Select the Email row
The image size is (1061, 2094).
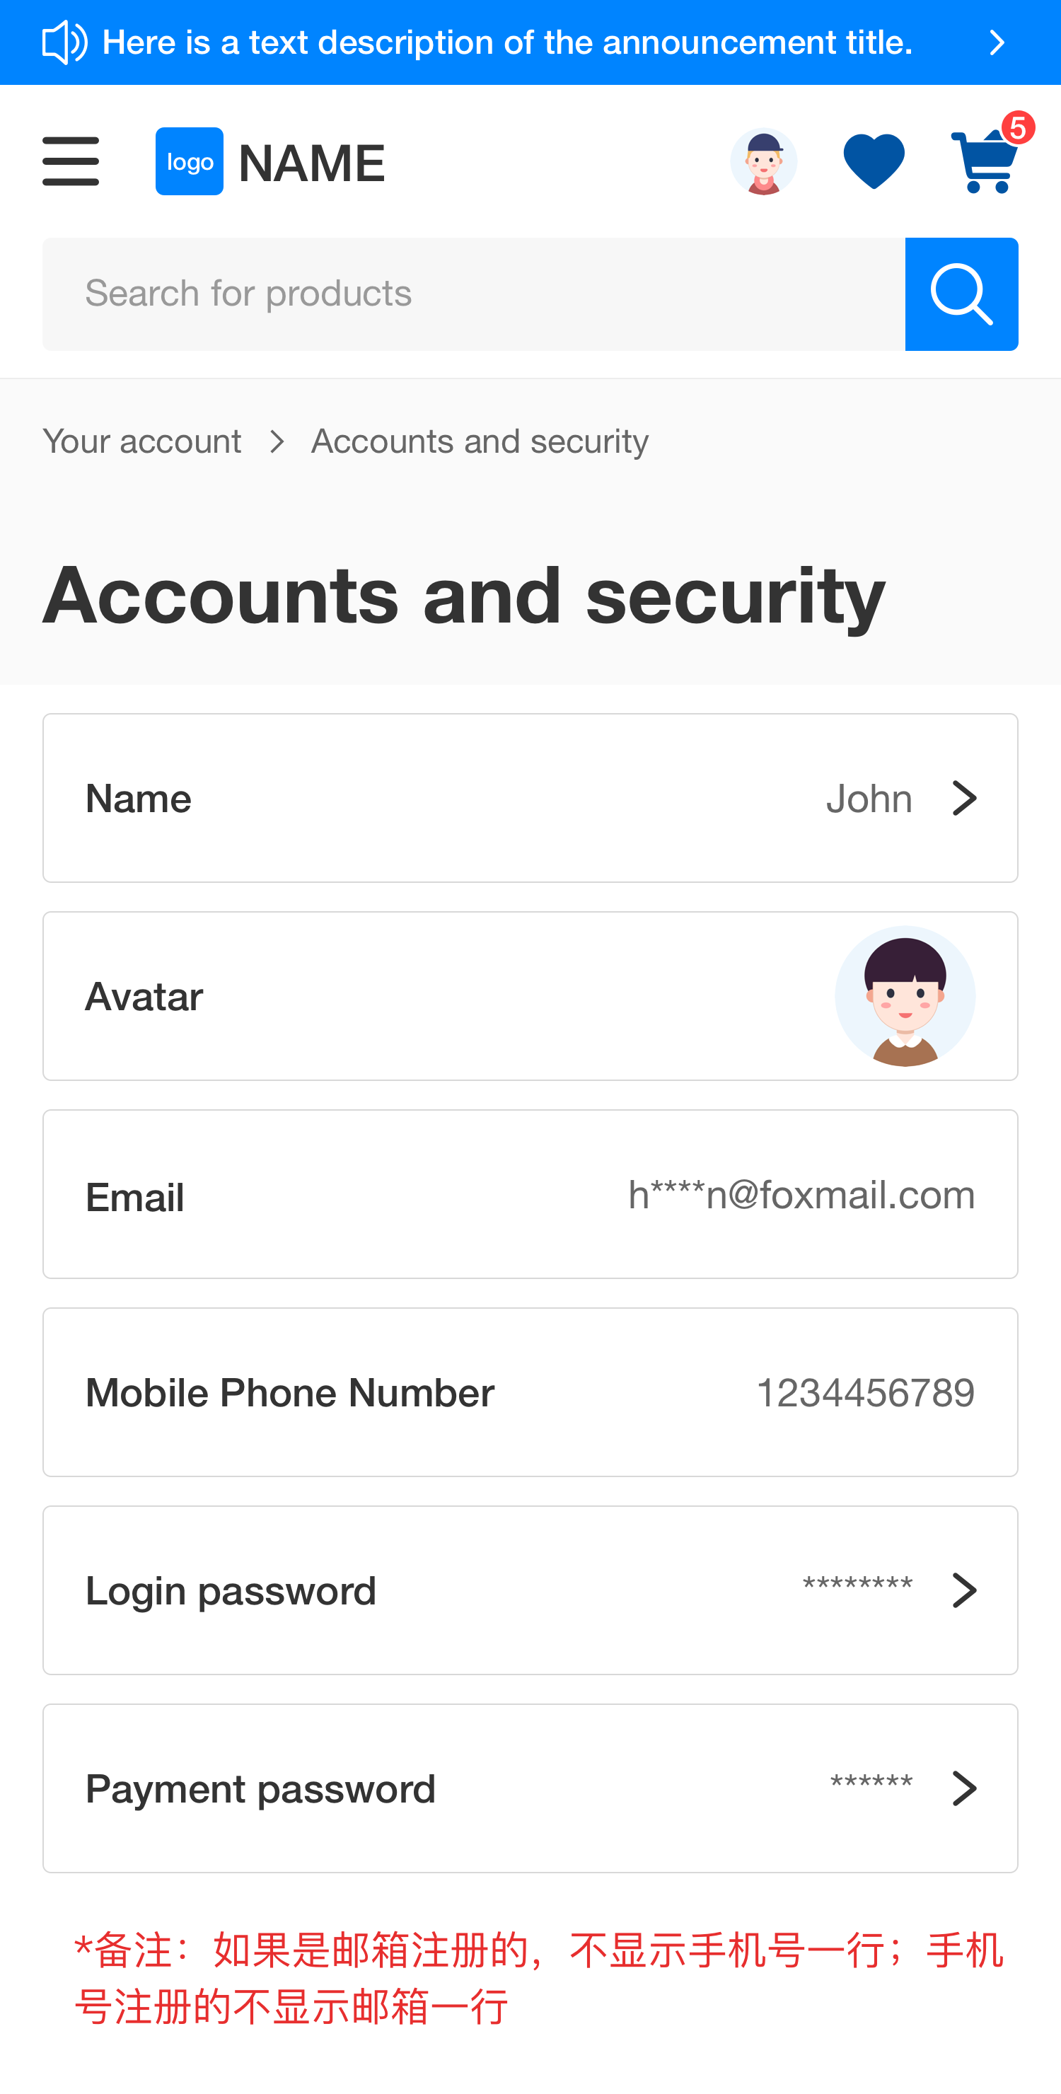click(530, 1194)
